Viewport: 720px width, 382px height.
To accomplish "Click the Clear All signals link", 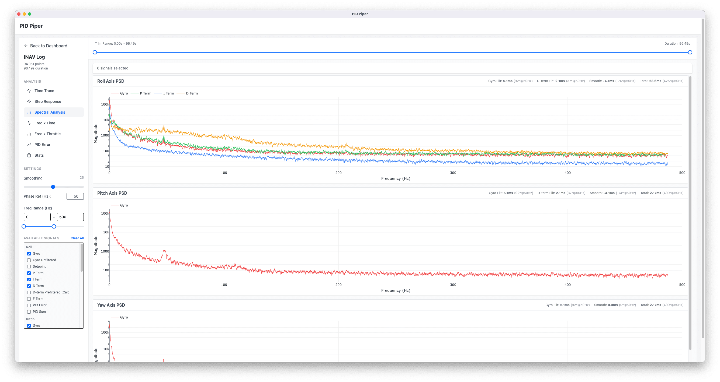I will point(77,238).
